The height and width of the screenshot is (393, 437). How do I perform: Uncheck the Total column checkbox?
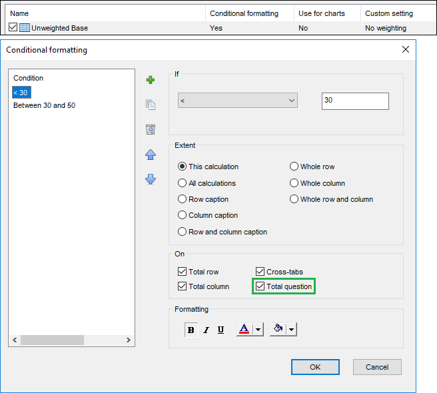click(182, 286)
